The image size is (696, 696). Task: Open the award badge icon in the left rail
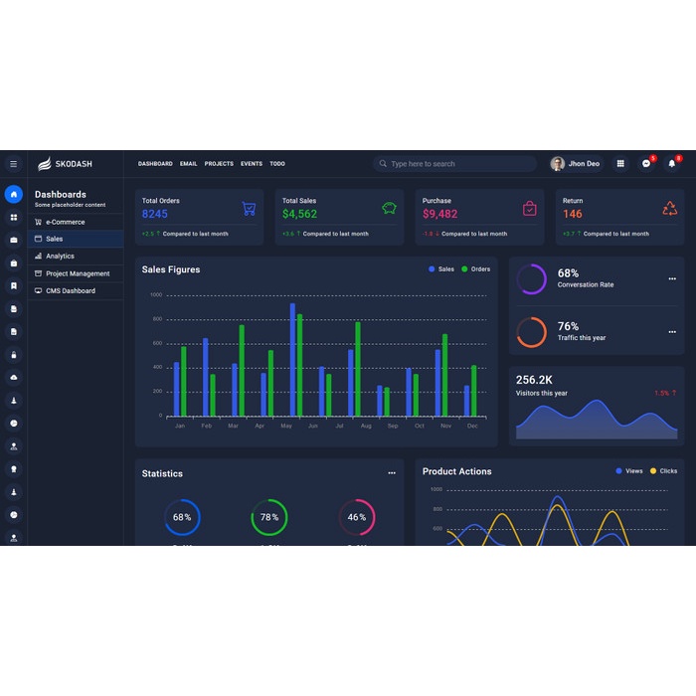(14, 469)
